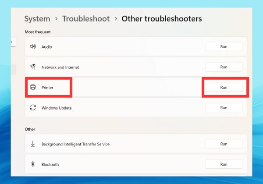The image size is (263, 184).
Task: Run the Bluetooth troubleshooter
Action: [x=224, y=164]
